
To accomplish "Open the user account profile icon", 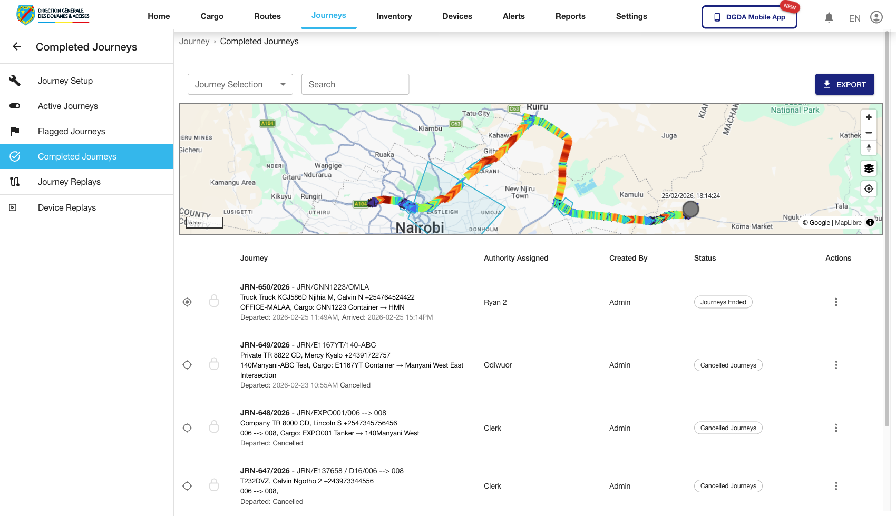I will 876,17.
